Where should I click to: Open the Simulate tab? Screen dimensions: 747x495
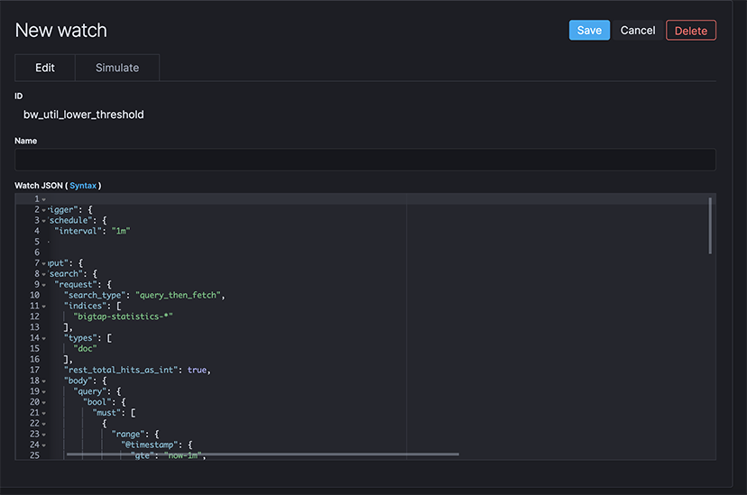(117, 68)
